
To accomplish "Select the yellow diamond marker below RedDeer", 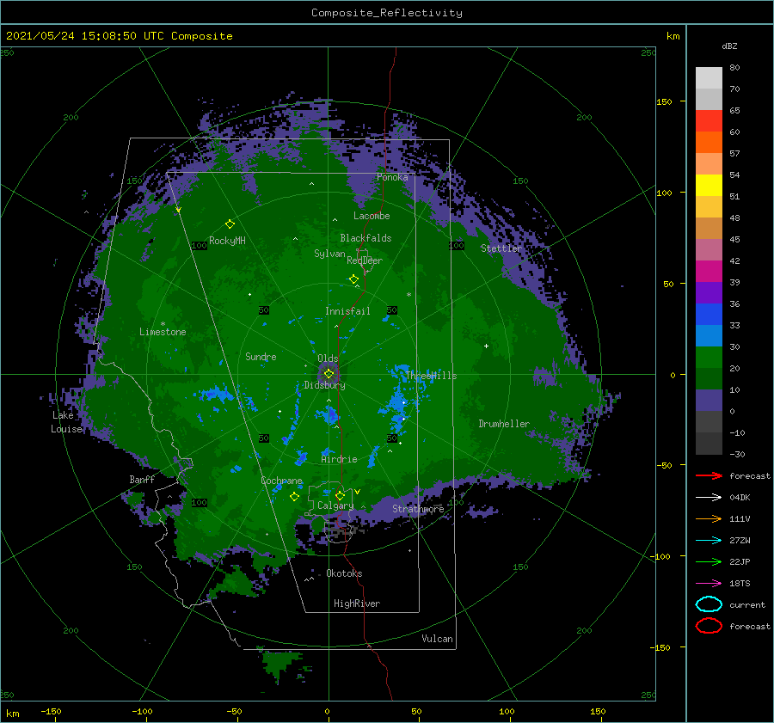I will point(354,279).
